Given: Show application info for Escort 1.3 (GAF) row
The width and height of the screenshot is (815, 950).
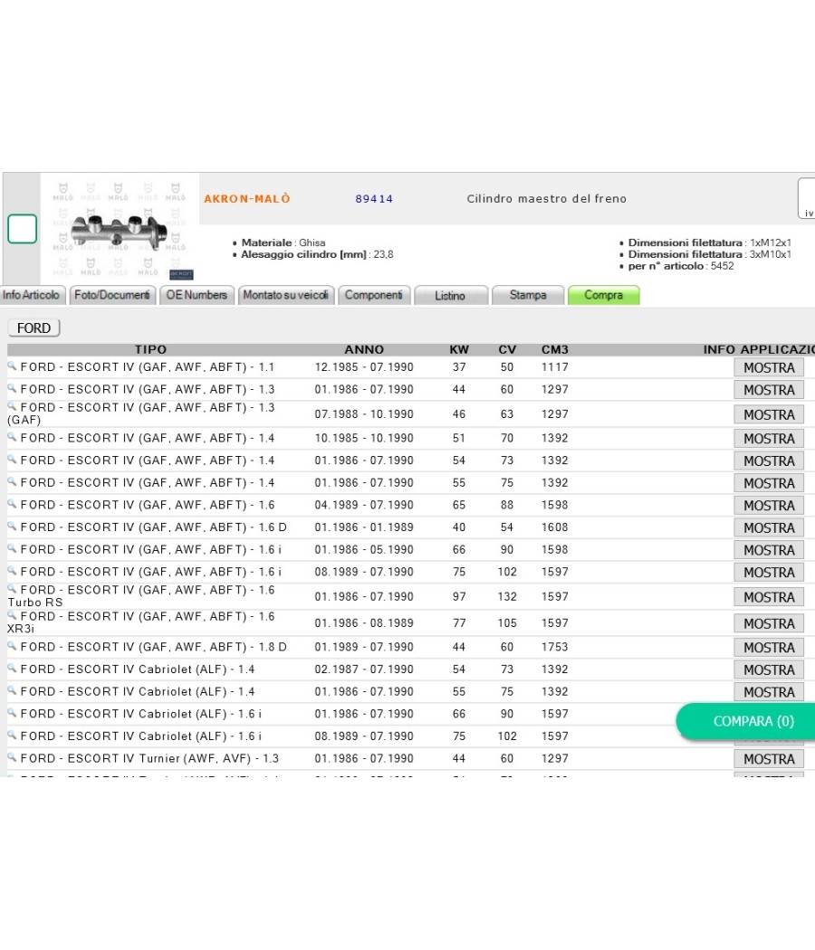Looking at the screenshot, I should (x=769, y=414).
